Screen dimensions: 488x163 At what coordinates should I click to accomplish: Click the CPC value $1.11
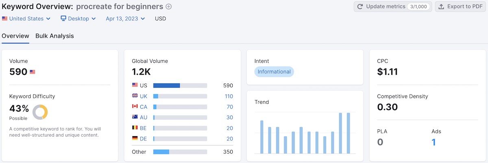point(388,72)
